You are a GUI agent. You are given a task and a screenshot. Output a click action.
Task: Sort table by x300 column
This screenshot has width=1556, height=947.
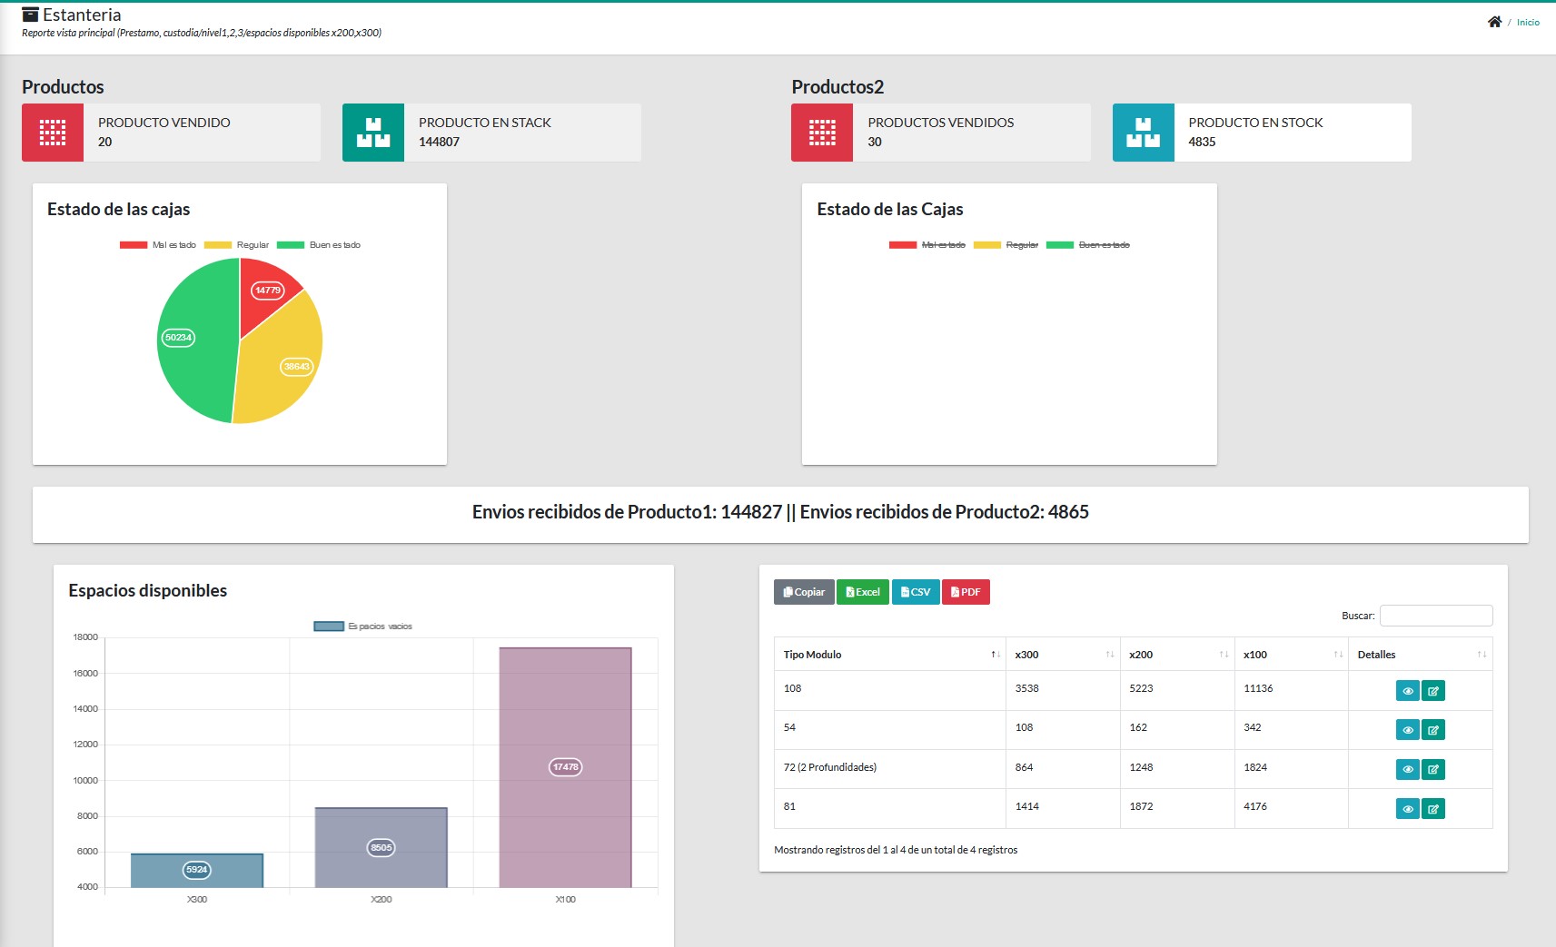click(1063, 655)
